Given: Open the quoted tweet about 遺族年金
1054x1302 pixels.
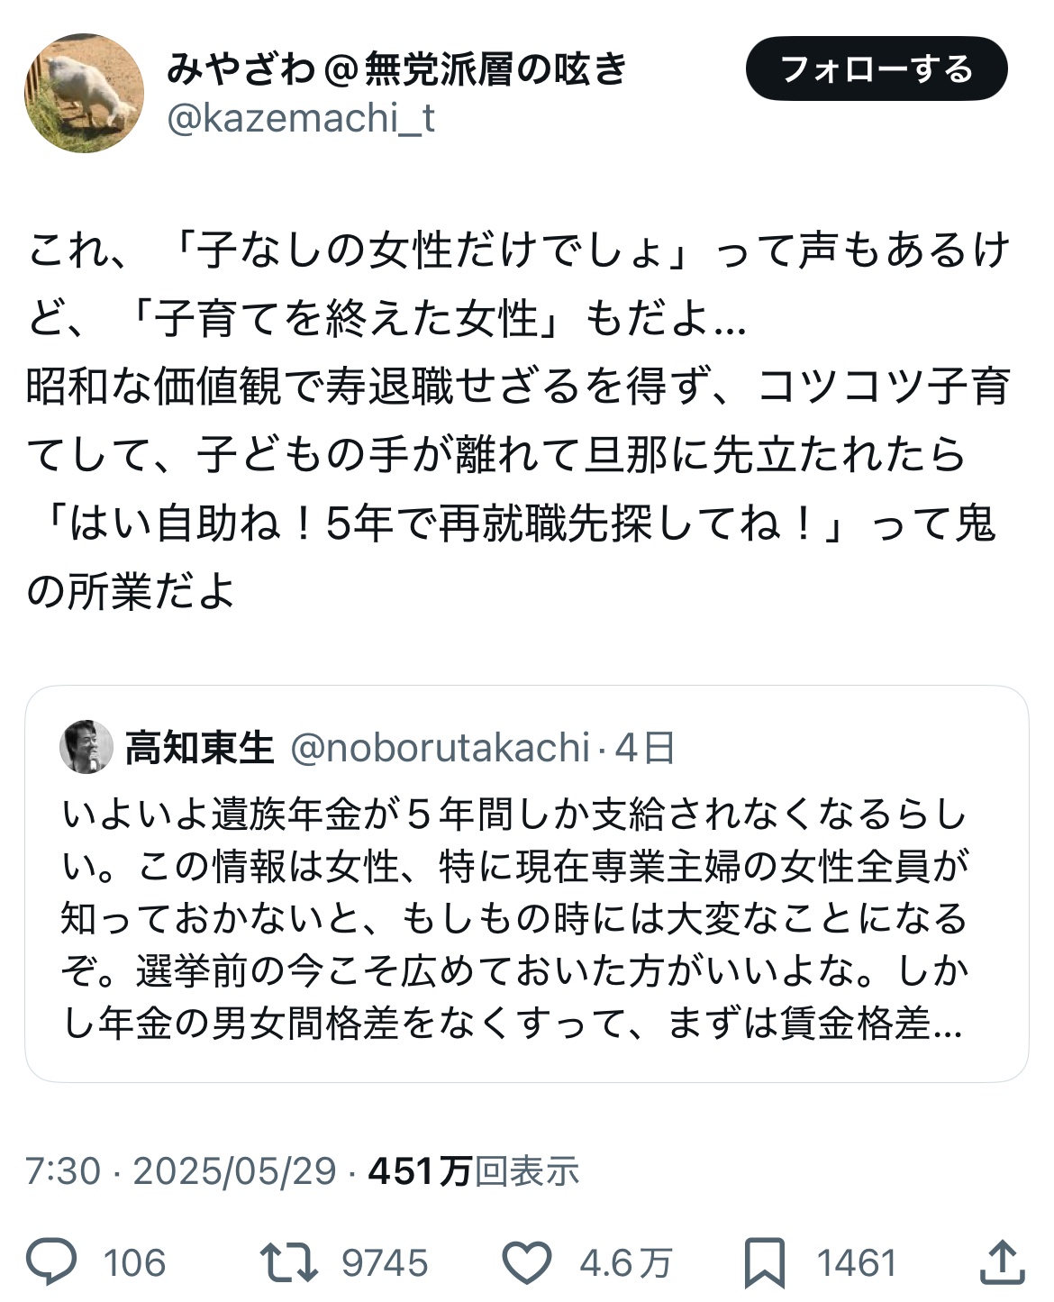Looking at the screenshot, I should pyautogui.click(x=513, y=919).
